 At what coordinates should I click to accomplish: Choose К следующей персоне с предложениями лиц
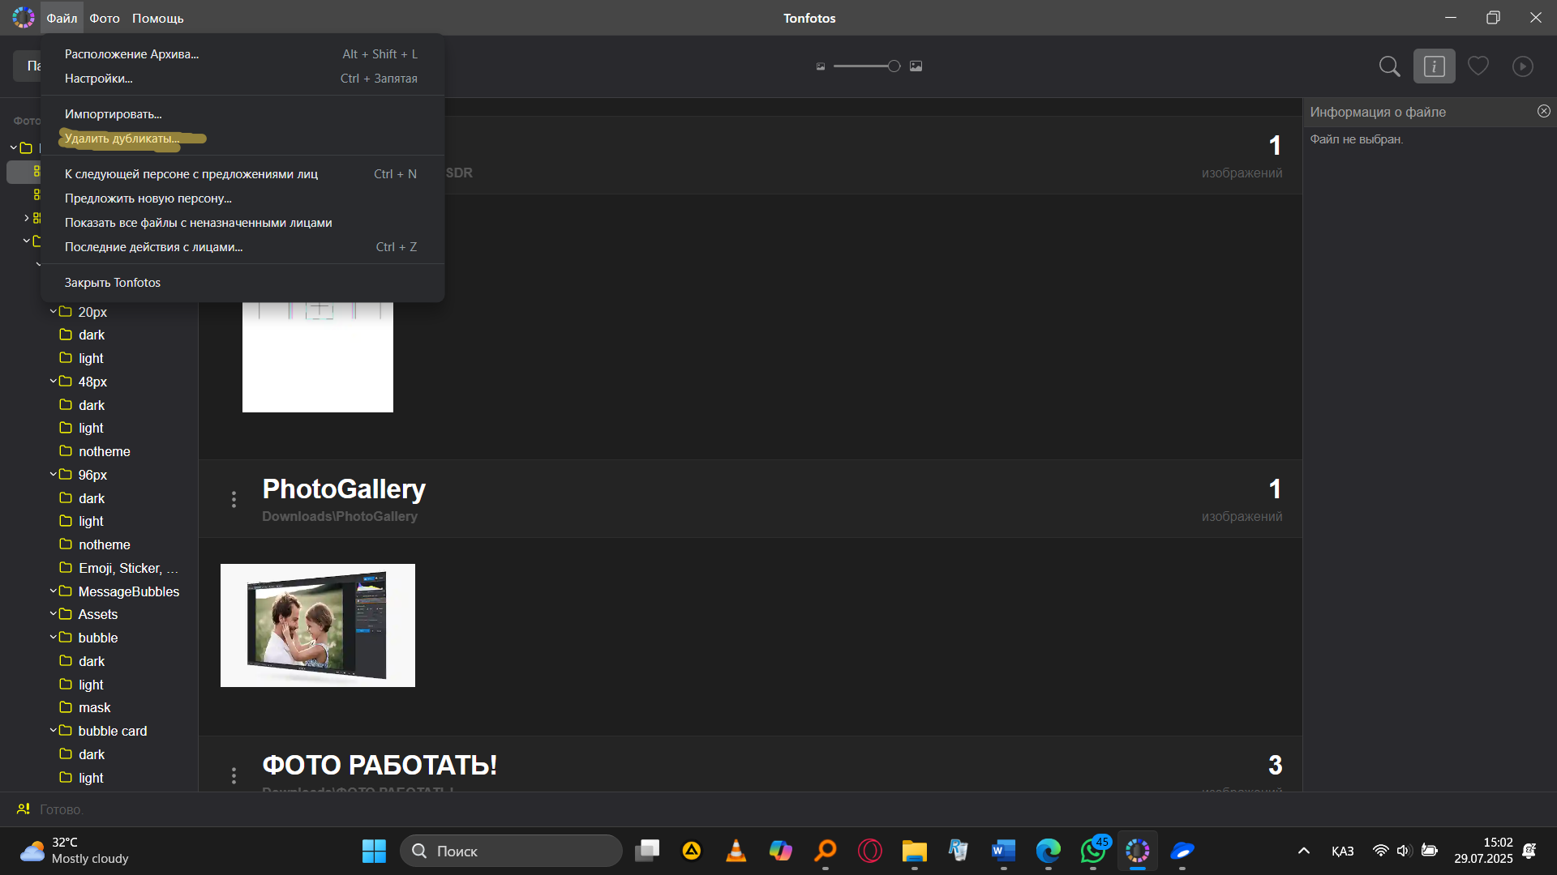242,174
